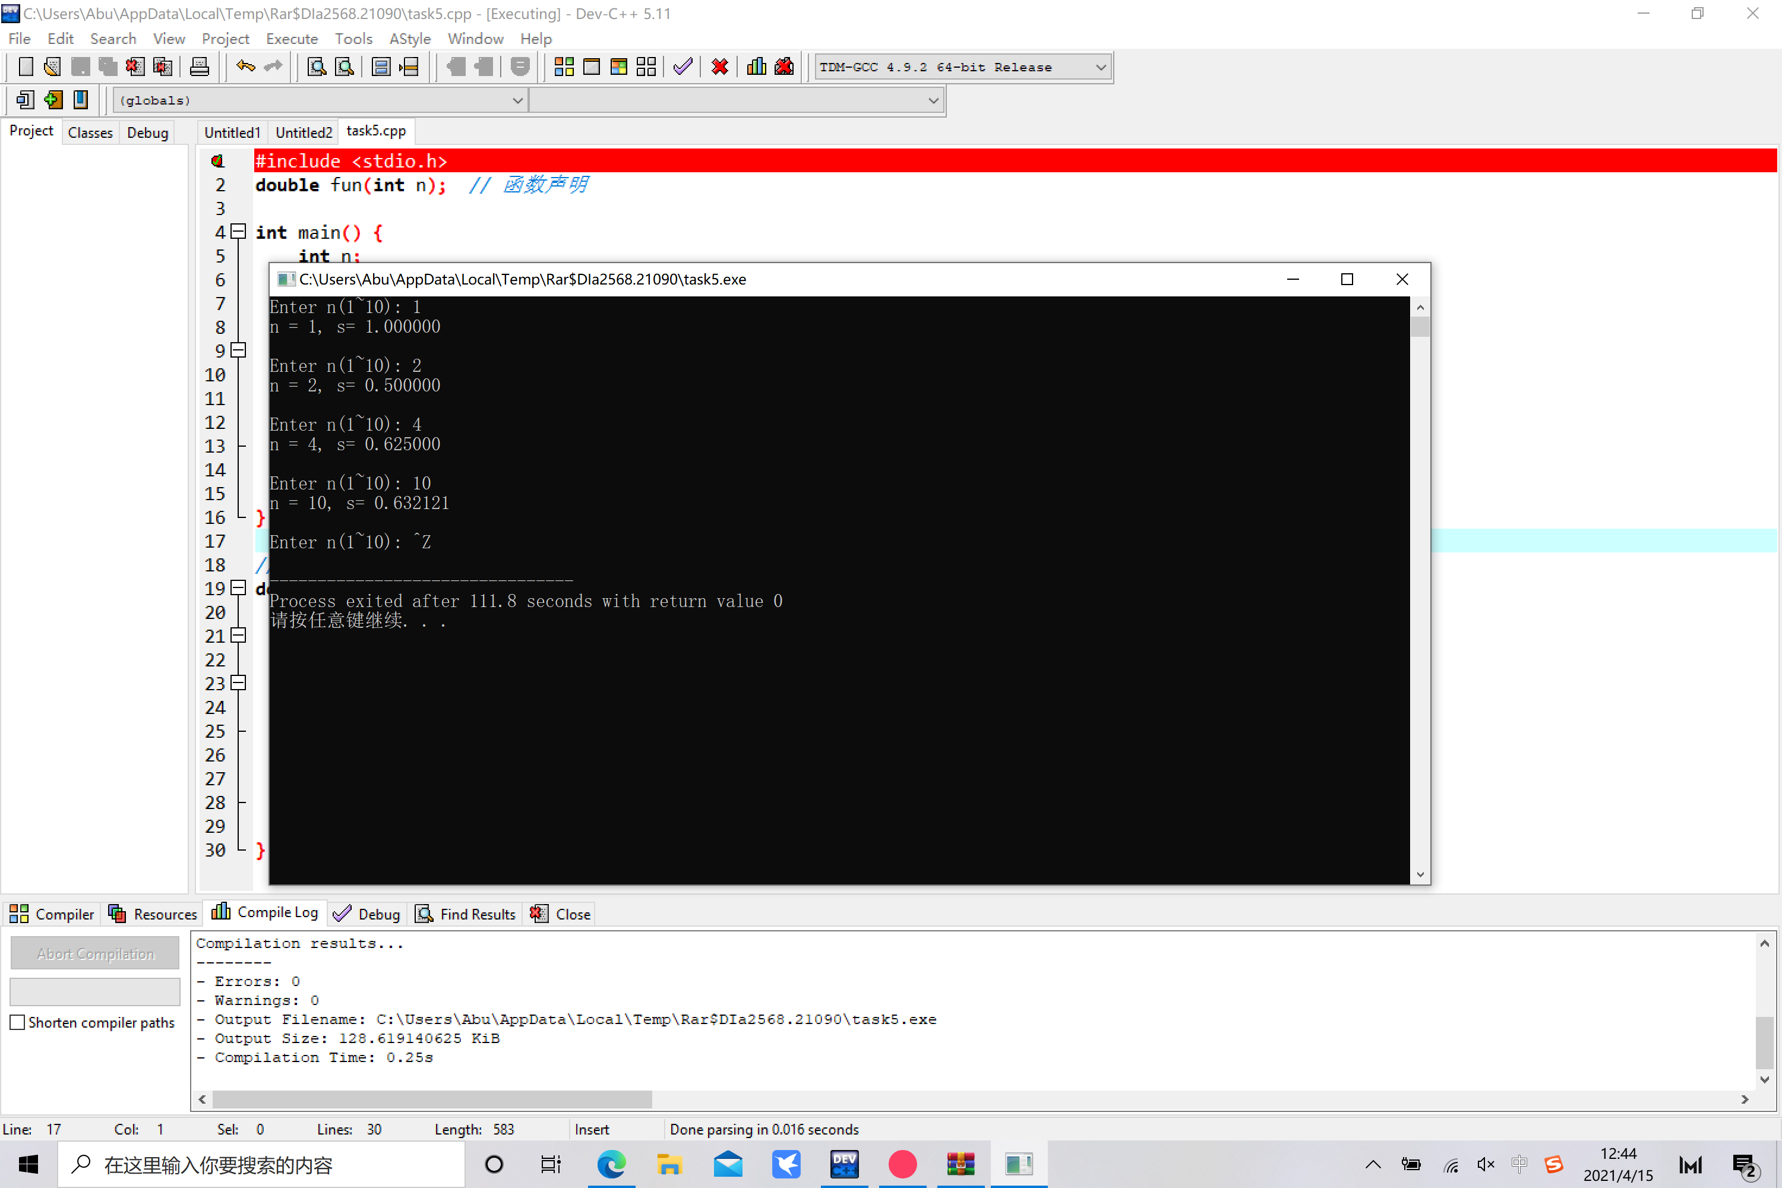Click the Compile grid icon in toolbar

pyautogui.click(x=564, y=67)
